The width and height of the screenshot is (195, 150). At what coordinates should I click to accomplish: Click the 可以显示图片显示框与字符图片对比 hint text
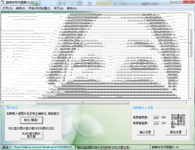31,129
